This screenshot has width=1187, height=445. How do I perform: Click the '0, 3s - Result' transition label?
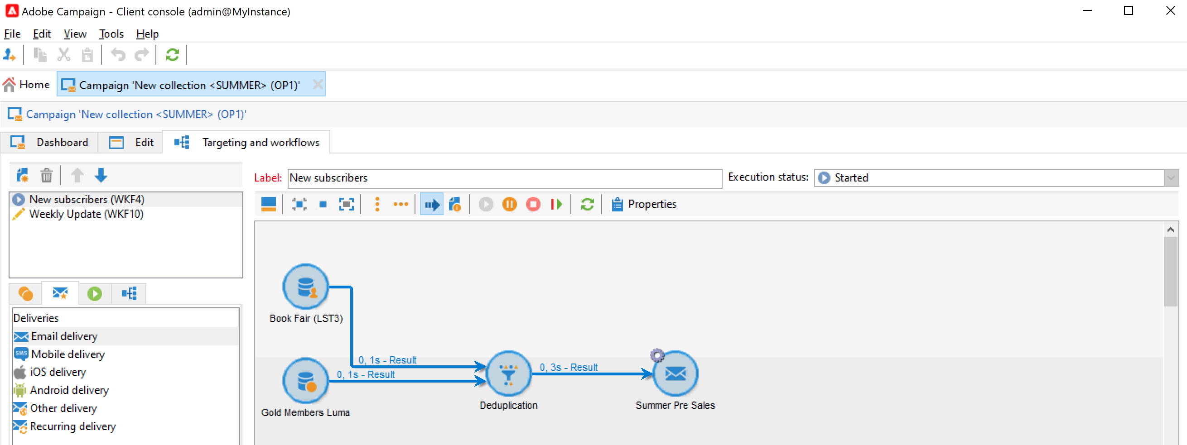[569, 367]
